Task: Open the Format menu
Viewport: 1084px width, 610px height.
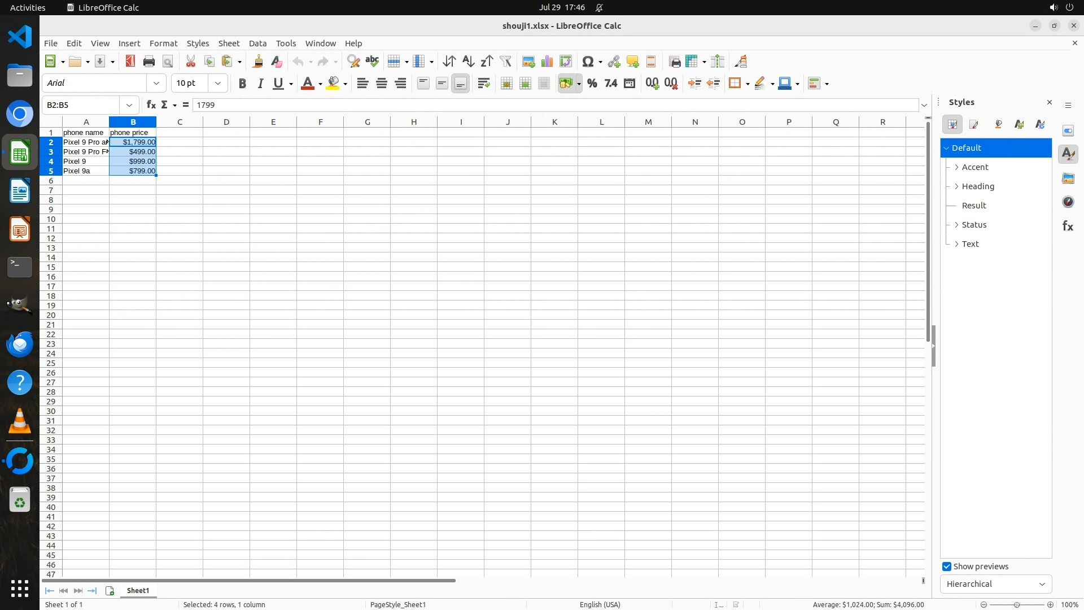Action: (163, 43)
